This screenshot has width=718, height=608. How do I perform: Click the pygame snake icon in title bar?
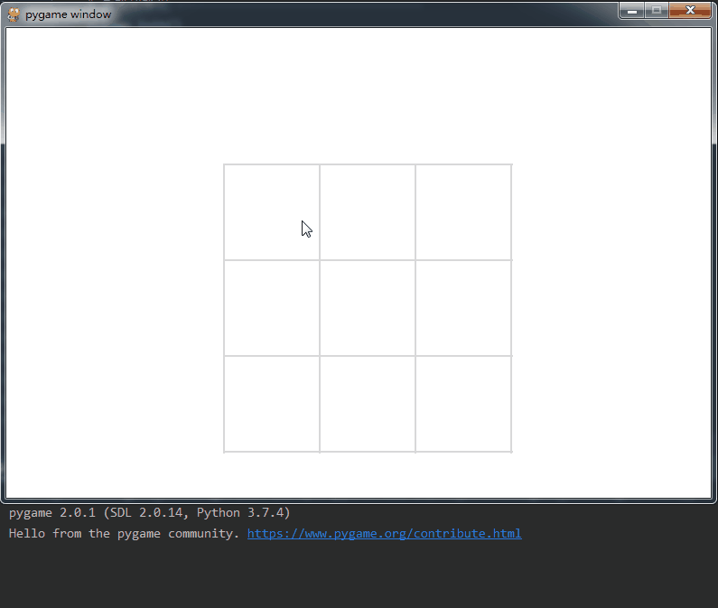(x=14, y=14)
